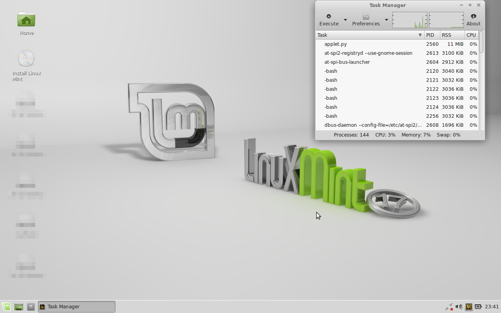The height and width of the screenshot is (313, 501).
Task: Sort processes by the CPU column header
Action: 472,35
